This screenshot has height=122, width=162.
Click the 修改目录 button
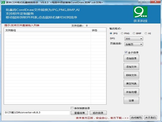(x=98, y=113)
